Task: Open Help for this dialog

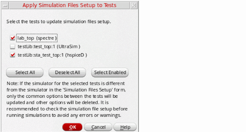Action: click(x=125, y=127)
